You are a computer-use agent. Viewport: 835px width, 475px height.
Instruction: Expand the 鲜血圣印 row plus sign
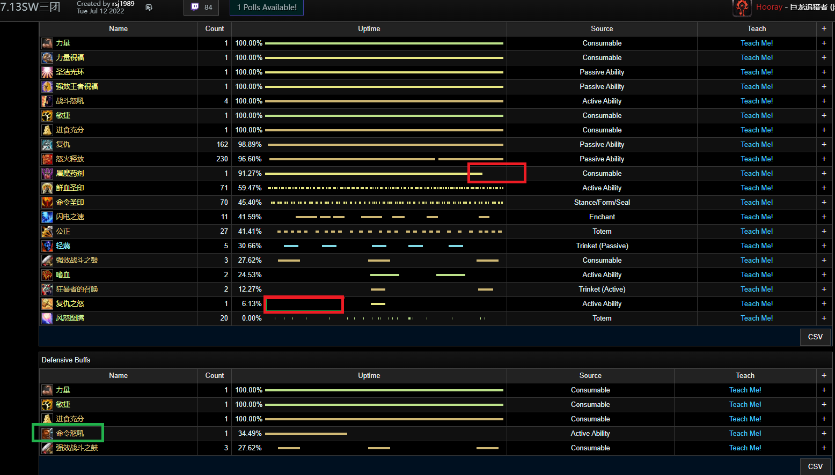[824, 188]
